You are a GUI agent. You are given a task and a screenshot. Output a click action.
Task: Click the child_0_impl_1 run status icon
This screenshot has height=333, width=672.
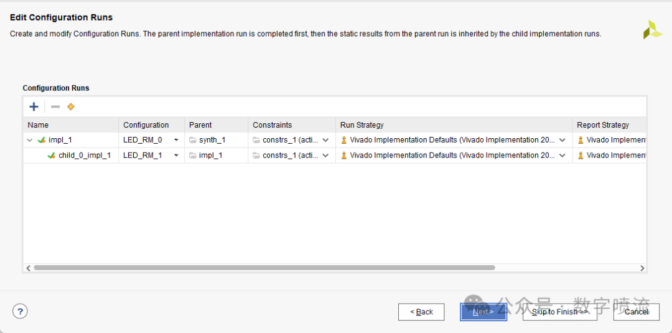[52, 156]
